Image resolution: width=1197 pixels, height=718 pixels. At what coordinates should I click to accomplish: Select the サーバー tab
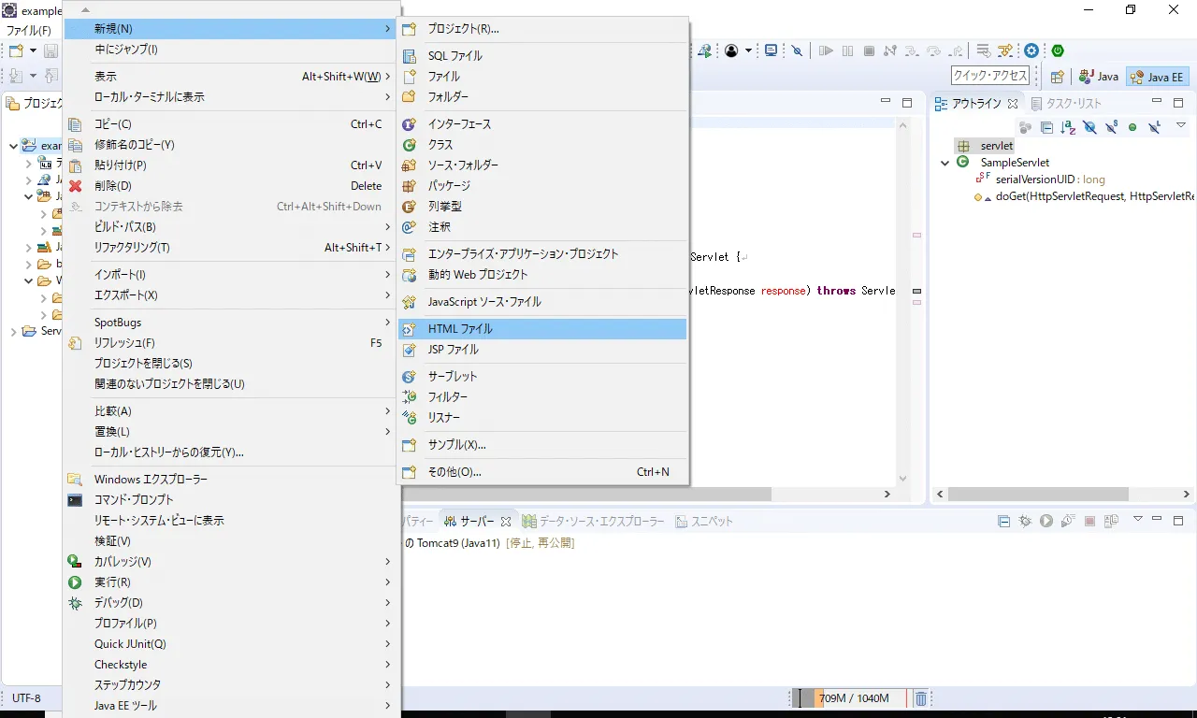tap(477, 522)
